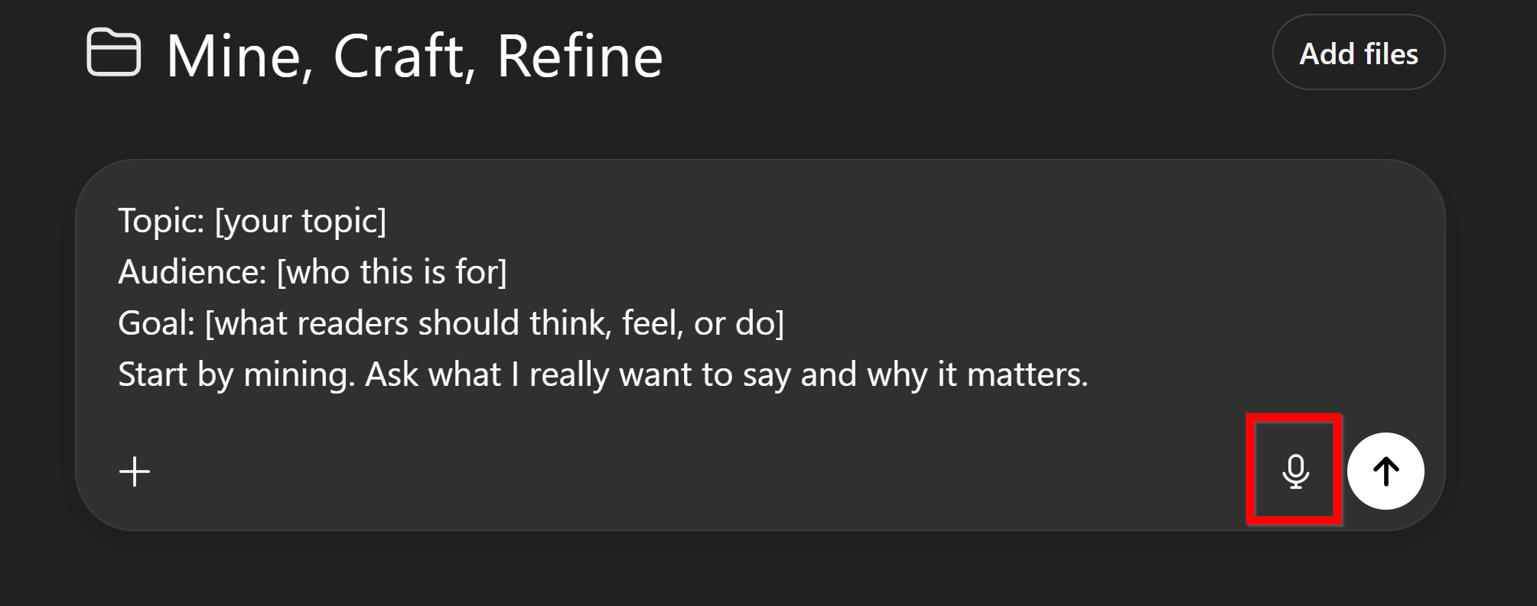This screenshot has height=606, width=1537.
Task: Click the project folder icon
Action: (x=113, y=53)
